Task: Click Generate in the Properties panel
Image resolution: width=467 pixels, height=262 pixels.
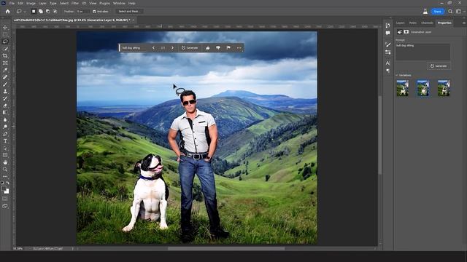Action: [x=439, y=66]
